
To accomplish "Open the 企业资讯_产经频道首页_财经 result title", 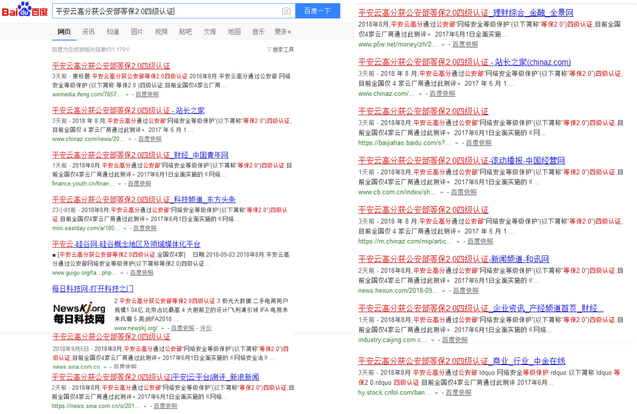I will click(481, 308).
